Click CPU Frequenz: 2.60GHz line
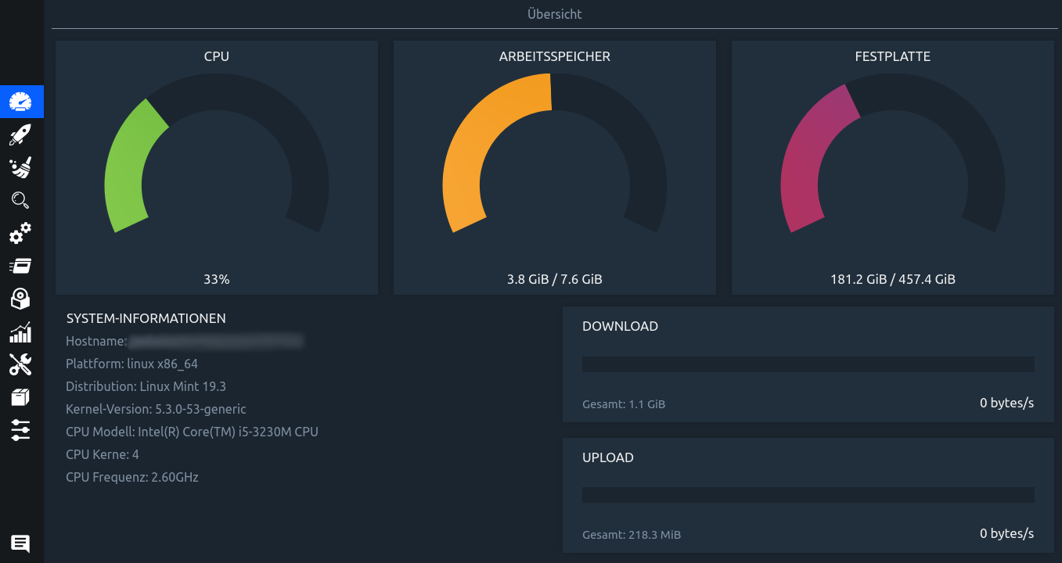The image size is (1062, 563). tap(132, 477)
